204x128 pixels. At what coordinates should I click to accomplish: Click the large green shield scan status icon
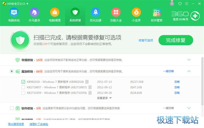[x=20, y=40]
